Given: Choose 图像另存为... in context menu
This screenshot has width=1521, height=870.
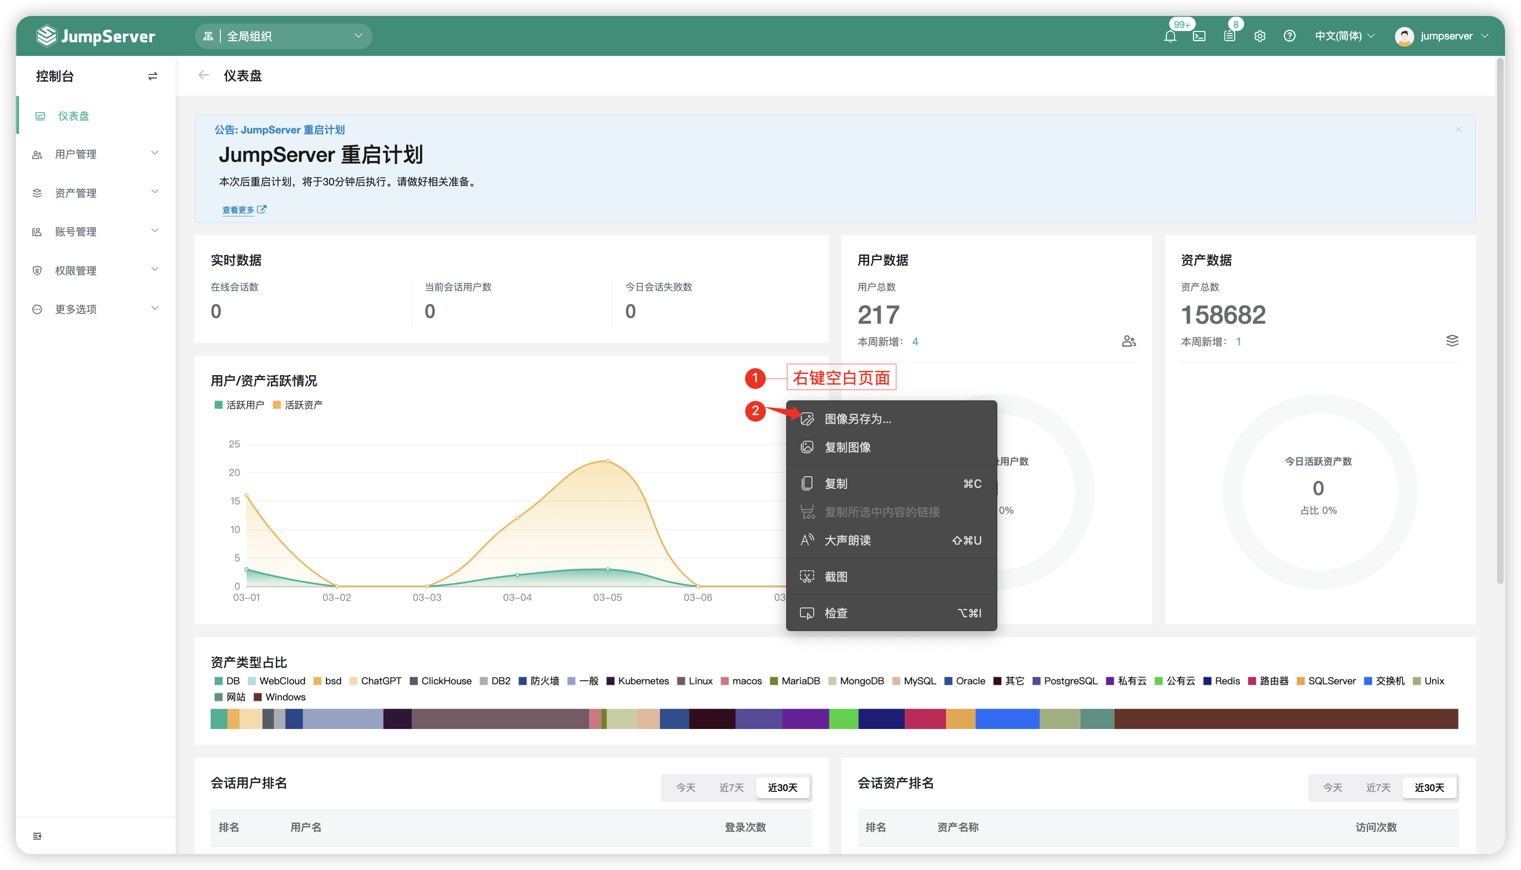Looking at the screenshot, I should (x=891, y=419).
